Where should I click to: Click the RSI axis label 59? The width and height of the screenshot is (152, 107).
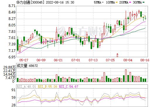(x=13, y=98)
